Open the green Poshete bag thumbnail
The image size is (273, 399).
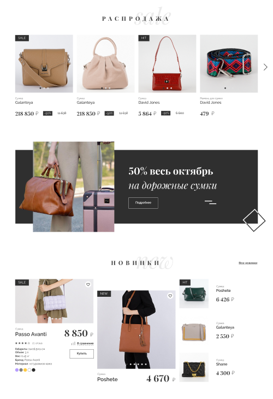coord(194,294)
